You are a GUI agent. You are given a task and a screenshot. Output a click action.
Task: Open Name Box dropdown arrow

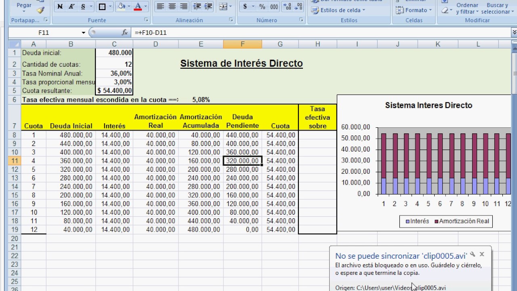(84, 33)
